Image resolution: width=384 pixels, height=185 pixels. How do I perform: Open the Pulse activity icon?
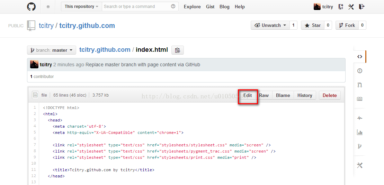click(x=359, y=118)
